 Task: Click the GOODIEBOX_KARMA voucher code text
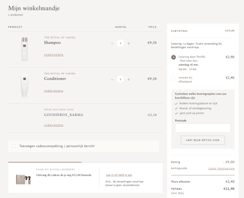pyautogui.click(x=64, y=115)
